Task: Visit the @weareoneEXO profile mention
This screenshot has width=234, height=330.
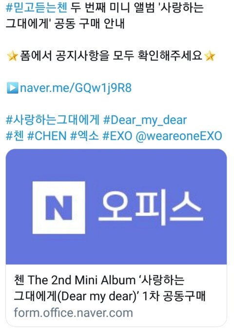Action: (179, 136)
